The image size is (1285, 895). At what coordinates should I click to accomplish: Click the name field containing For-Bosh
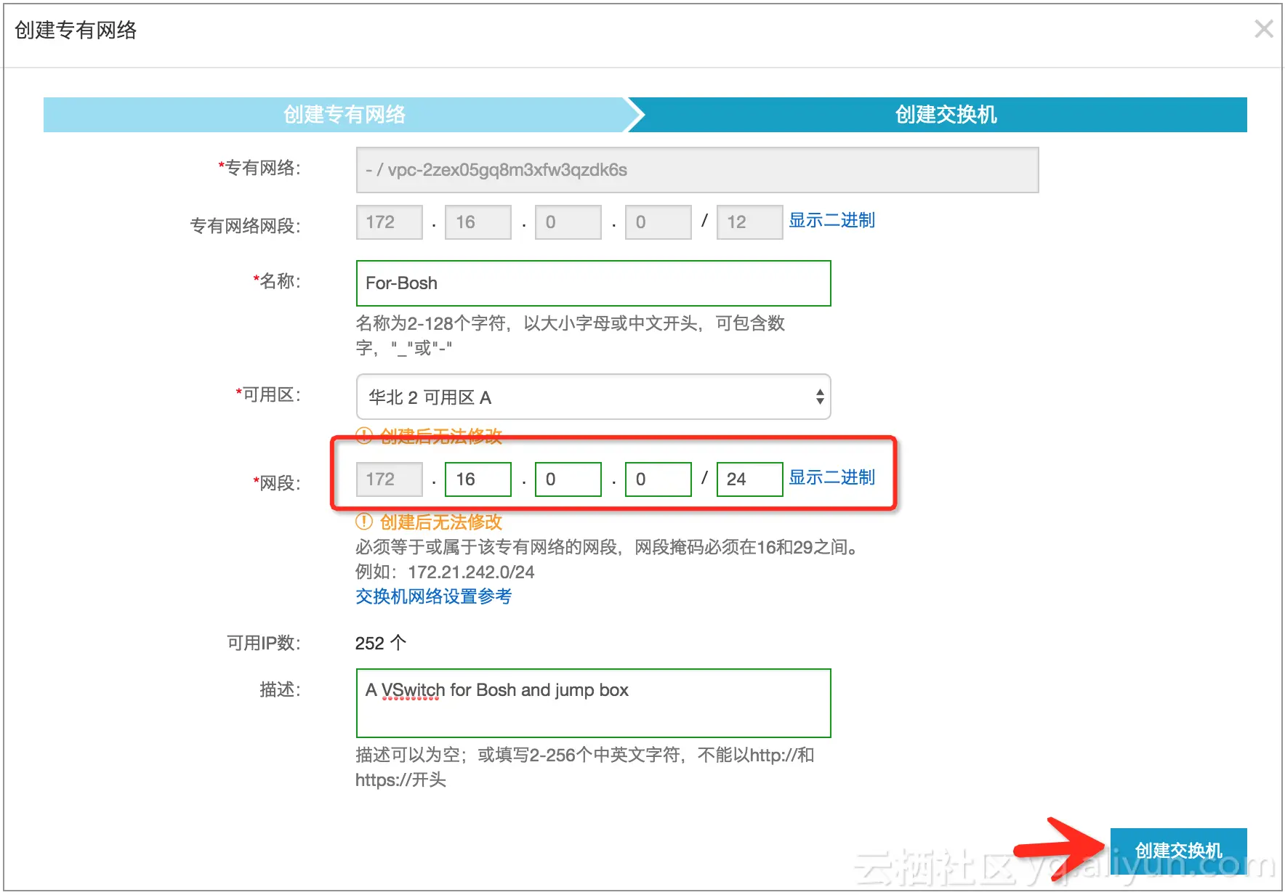(592, 283)
